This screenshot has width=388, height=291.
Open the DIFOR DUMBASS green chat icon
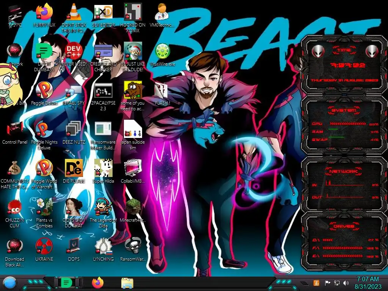click(x=44, y=51)
